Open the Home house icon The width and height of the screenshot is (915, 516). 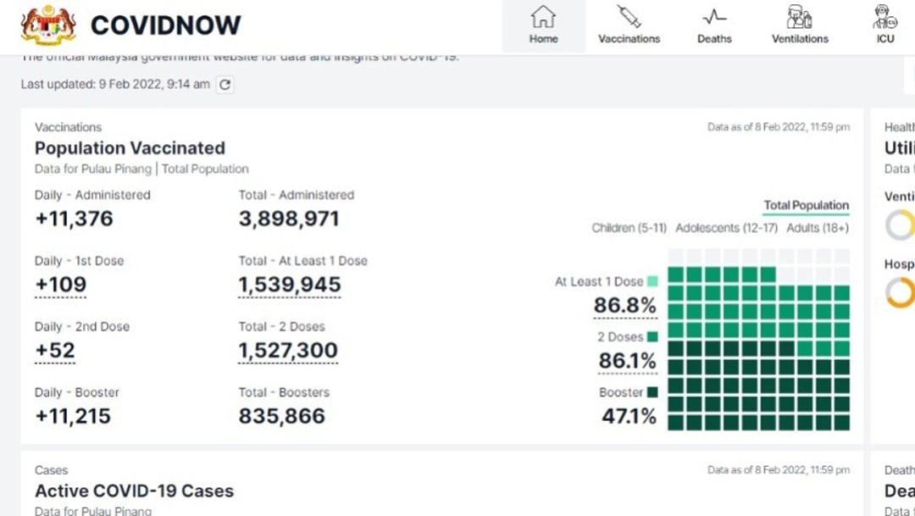point(543,16)
